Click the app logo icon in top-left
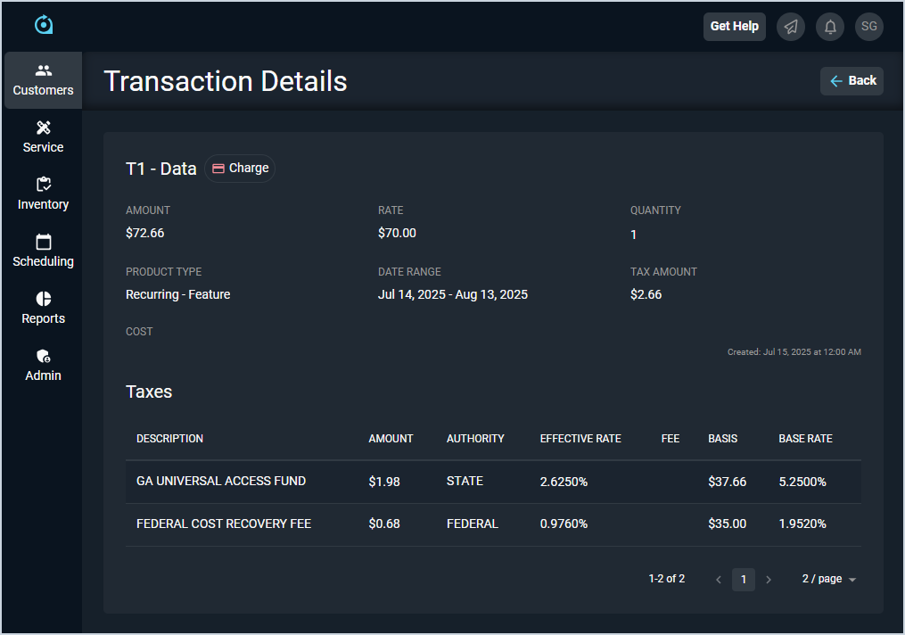 click(44, 25)
